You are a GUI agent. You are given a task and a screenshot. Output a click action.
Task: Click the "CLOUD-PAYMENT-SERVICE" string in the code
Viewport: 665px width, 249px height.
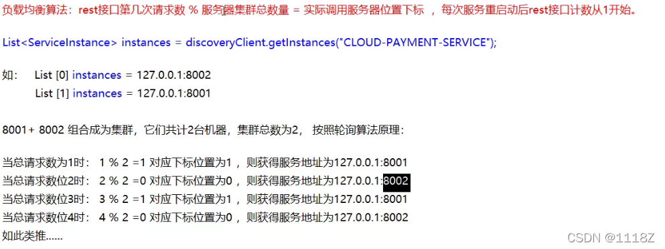point(414,43)
